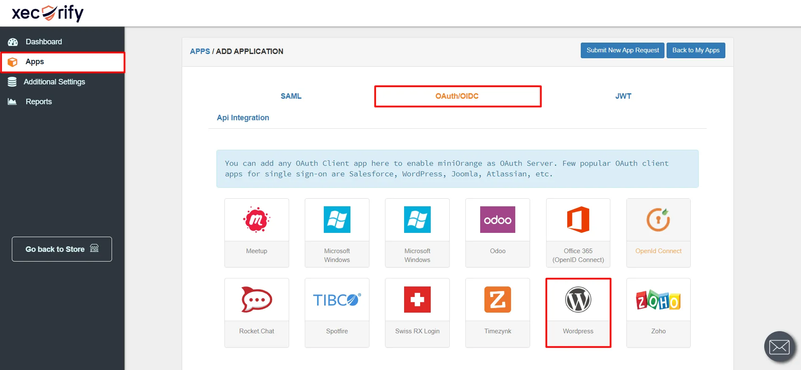Select the first Microsoft Windows logo
Viewport: 801px width, 370px height.
(337, 219)
